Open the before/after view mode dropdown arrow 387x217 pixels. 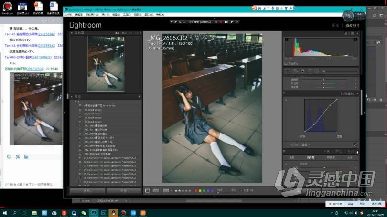171,191
